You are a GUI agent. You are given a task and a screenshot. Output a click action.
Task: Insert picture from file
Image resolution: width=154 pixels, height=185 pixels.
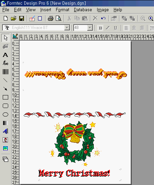pos(5,148)
